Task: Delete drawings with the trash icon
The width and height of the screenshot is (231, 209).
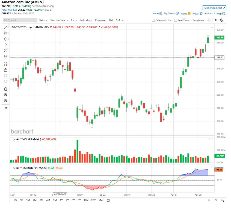Action: (x=6, y=89)
